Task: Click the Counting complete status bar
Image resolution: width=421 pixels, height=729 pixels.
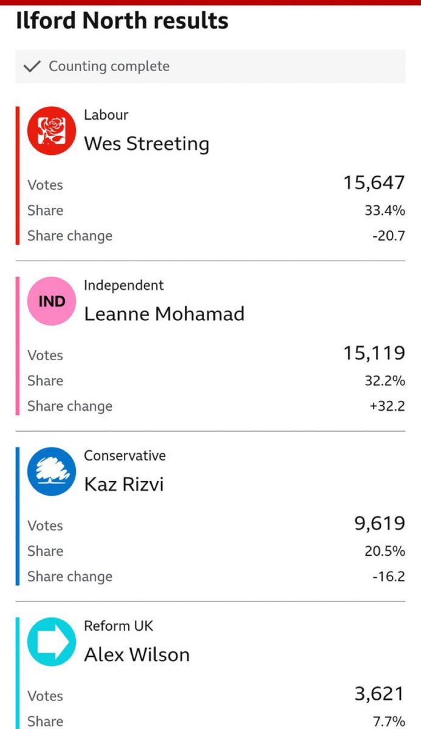Action: coord(210,66)
